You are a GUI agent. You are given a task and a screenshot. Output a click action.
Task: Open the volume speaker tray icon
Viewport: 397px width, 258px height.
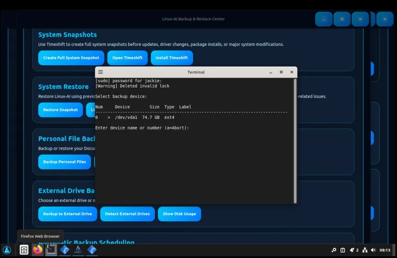[373, 250]
